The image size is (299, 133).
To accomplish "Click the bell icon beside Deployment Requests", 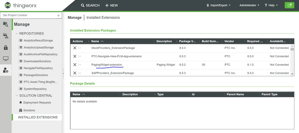I will coord(21,102).
